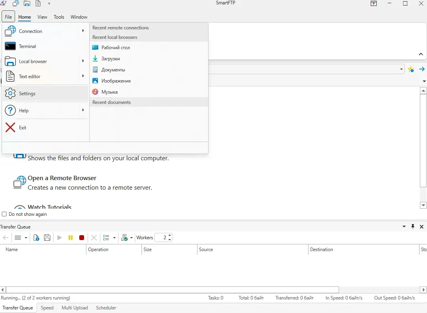Expand the Local browser submenu arrow
The image size is (427, 313).
point(83,61)
